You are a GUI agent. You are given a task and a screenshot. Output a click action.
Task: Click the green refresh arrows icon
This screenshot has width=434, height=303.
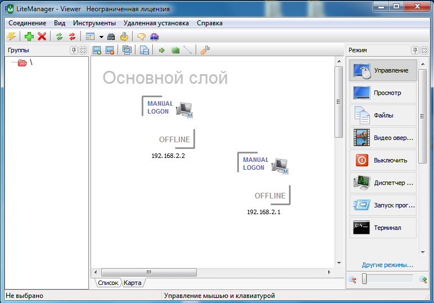click(59, 36)
